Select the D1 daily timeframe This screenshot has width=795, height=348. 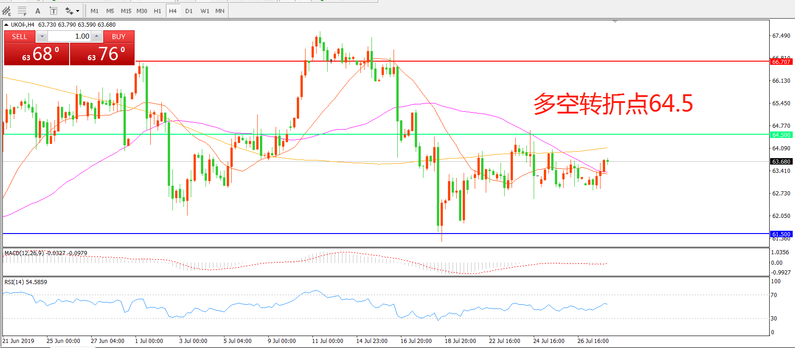(189, 11)
